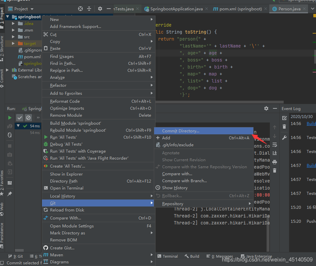Select Open in Terminal menu item

tap(98, 188)
